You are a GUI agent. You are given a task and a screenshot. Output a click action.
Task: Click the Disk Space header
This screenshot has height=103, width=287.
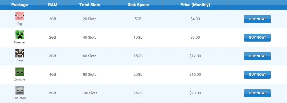138,5
